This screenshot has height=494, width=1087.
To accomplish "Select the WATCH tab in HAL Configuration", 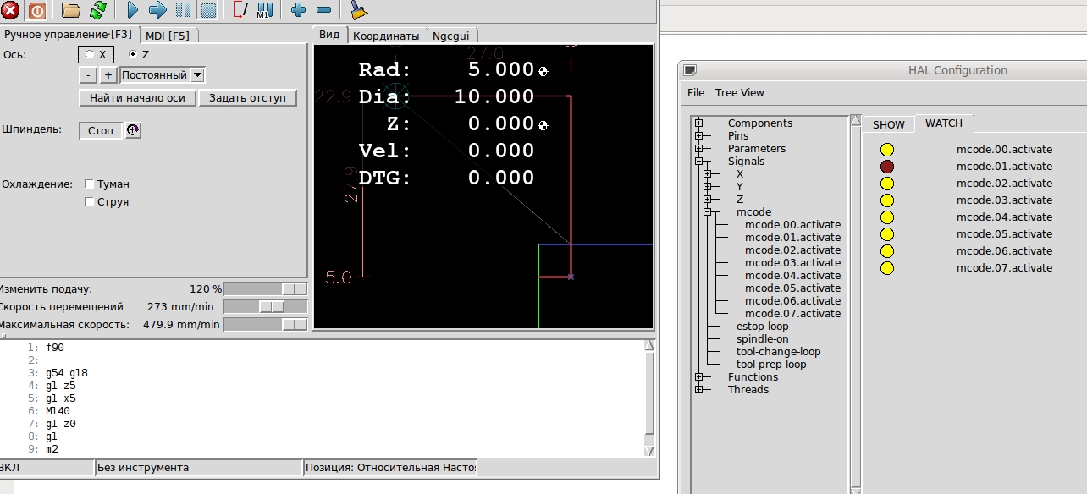I will tap(944, 123).
